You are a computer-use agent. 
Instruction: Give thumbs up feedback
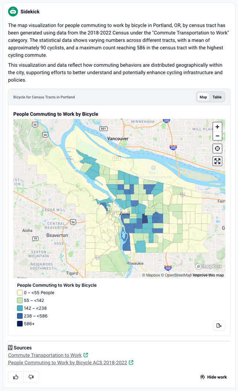(16, 377)
